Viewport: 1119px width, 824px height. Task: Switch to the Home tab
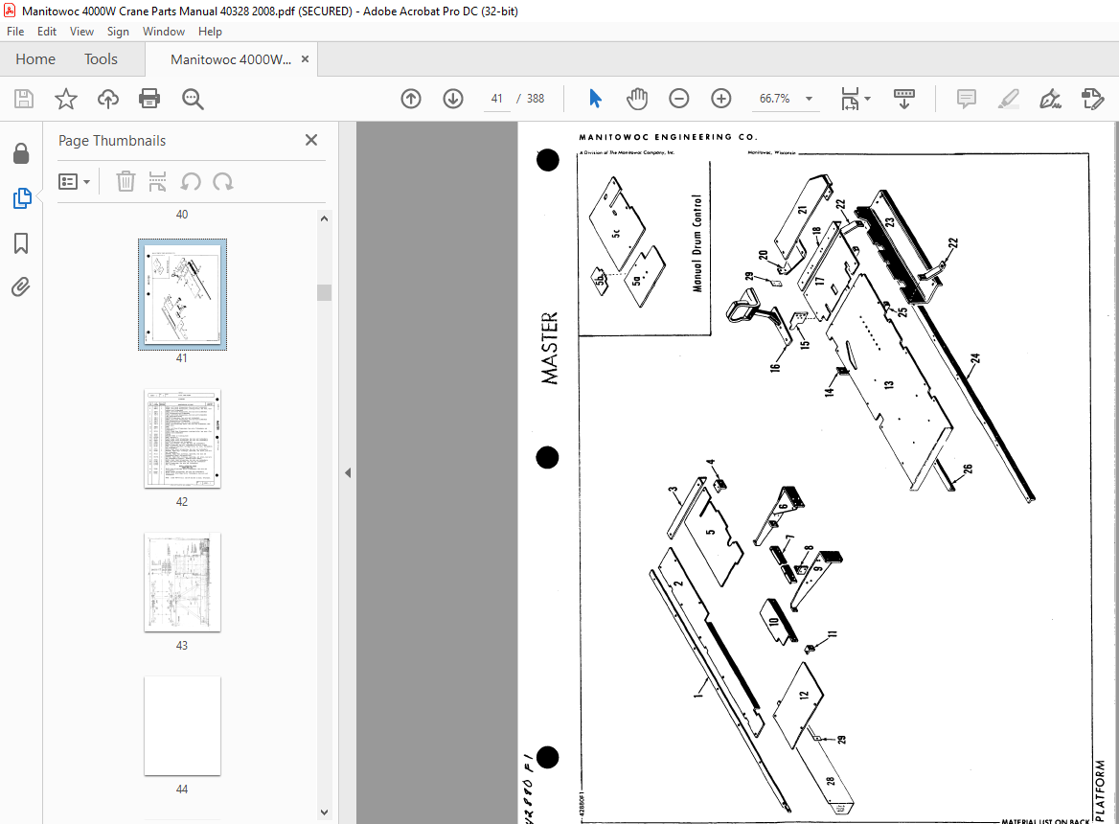point(34,59)
